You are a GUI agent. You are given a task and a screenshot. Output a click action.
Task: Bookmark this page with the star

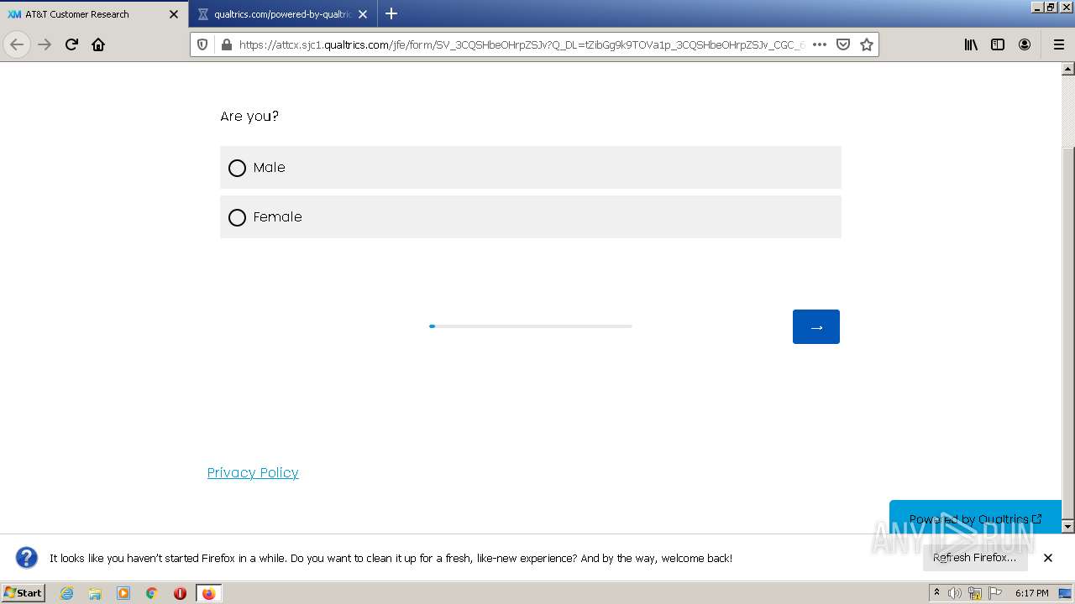pyautogui.click(x=867, y=44)
